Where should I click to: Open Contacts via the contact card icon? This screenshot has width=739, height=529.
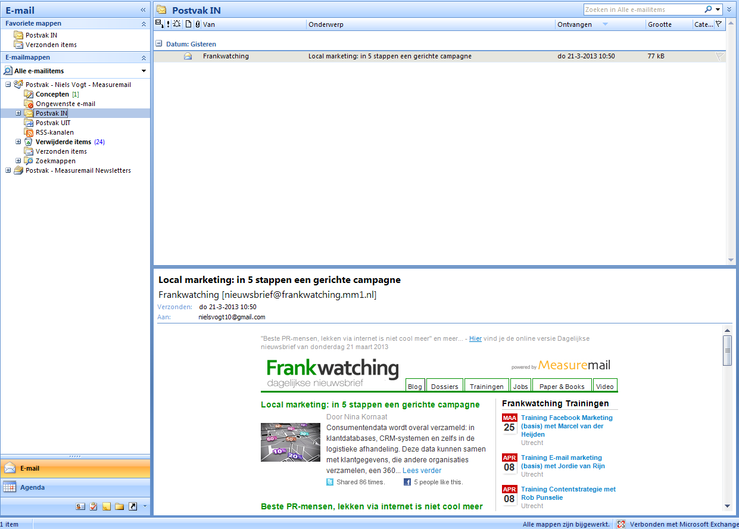pyautogui.click(x=80, y=506)
